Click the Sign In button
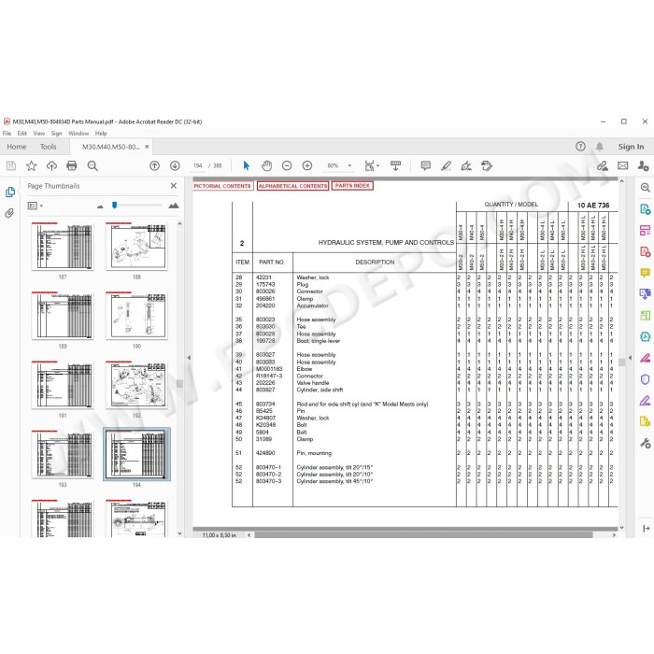This screenshot has width=654, height=654. [x=631, y=147]
